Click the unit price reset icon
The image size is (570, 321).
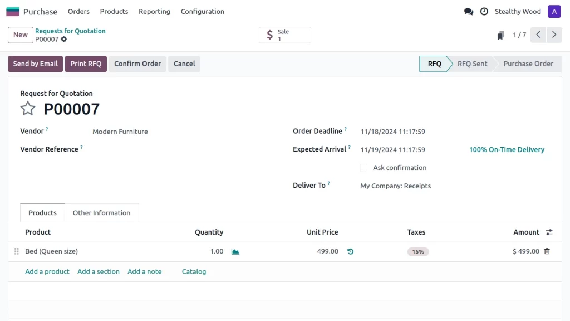click(350, 252)
